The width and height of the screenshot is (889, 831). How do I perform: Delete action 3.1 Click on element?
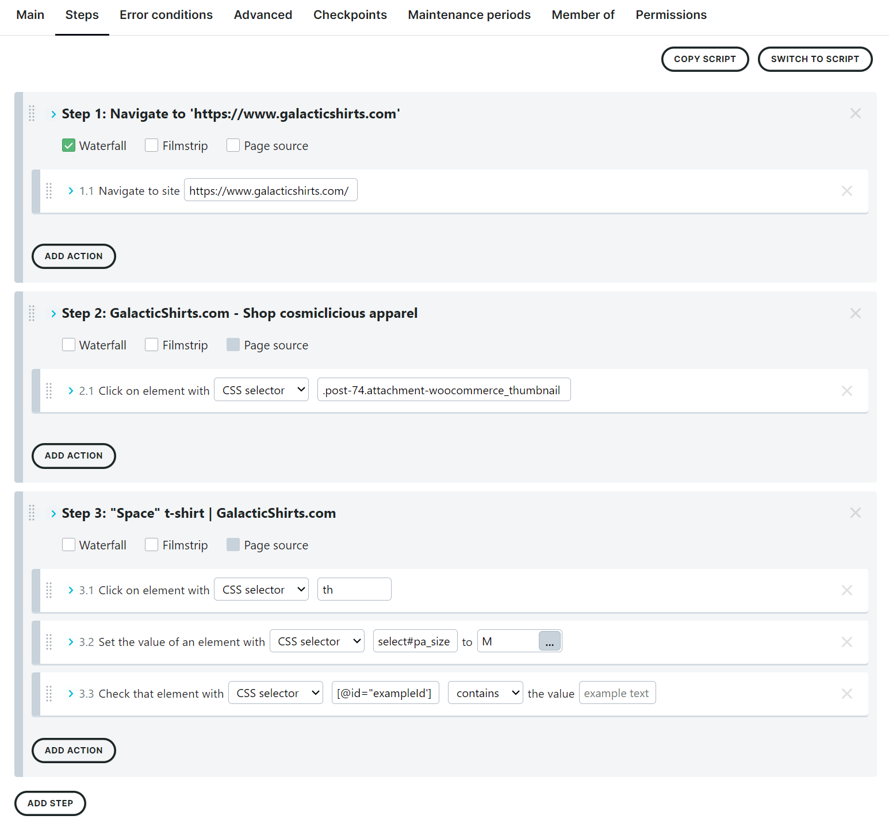pos(847,590)
